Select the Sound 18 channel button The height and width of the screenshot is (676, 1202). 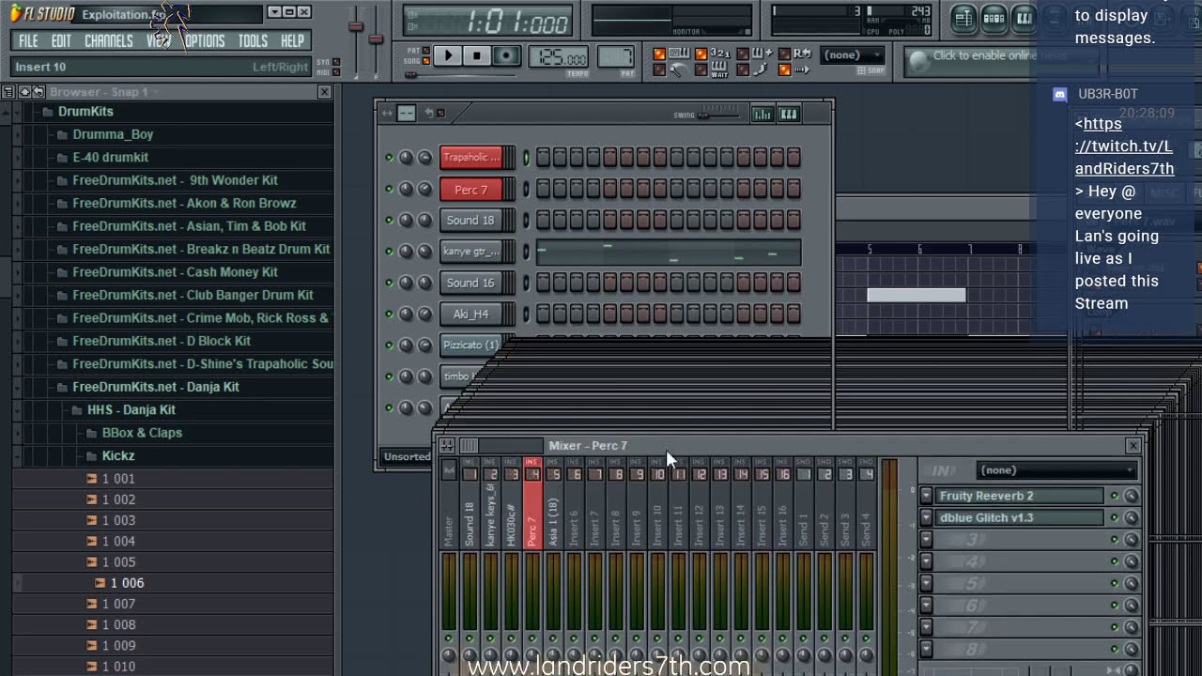click(471, 220)
